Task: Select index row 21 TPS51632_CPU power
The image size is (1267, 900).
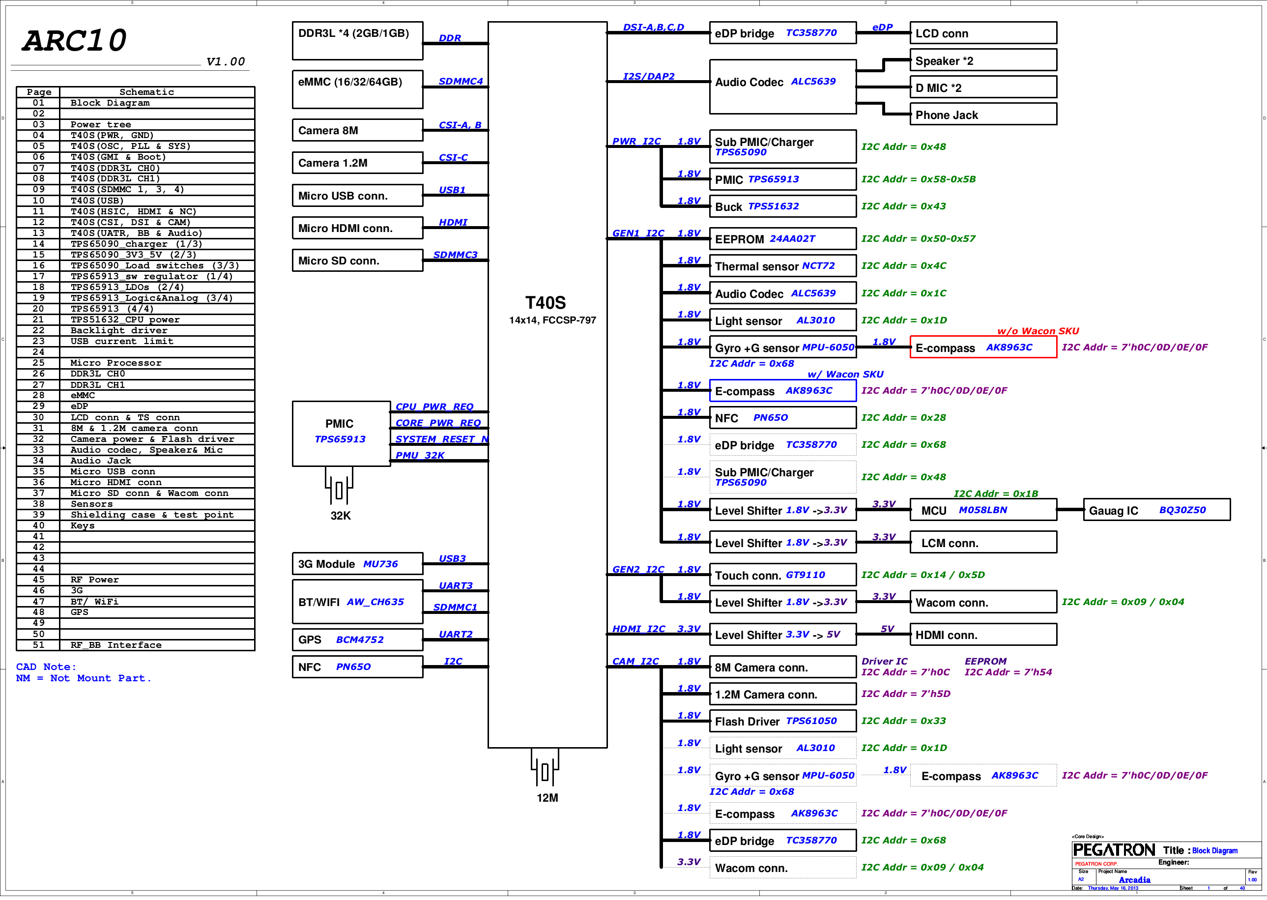Action: pyautogui.click(x=135, y=320)
